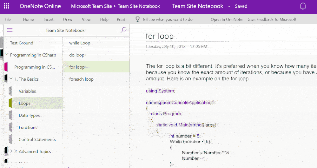This screenshot has height=168, width=317.
Task: Click the 'using System;' code line
Action: [161, 91]
